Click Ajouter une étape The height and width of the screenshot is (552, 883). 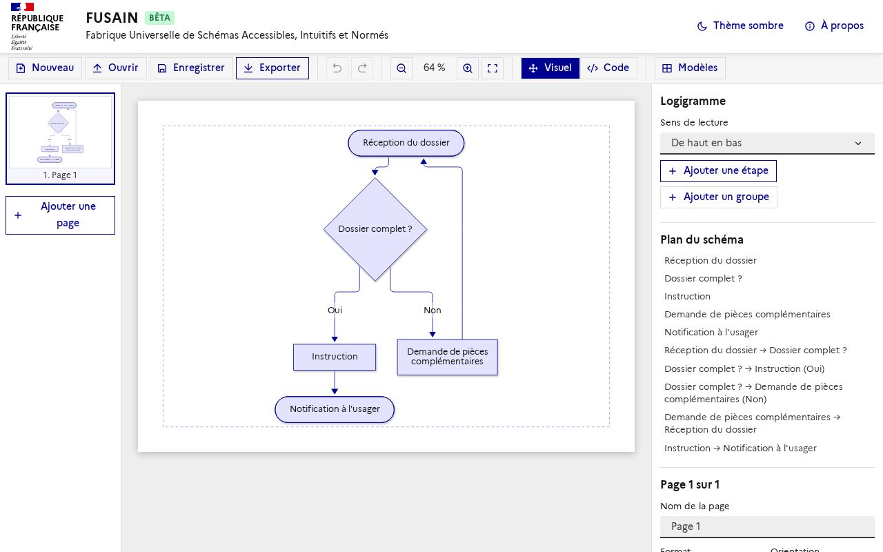tap(718, 171)
